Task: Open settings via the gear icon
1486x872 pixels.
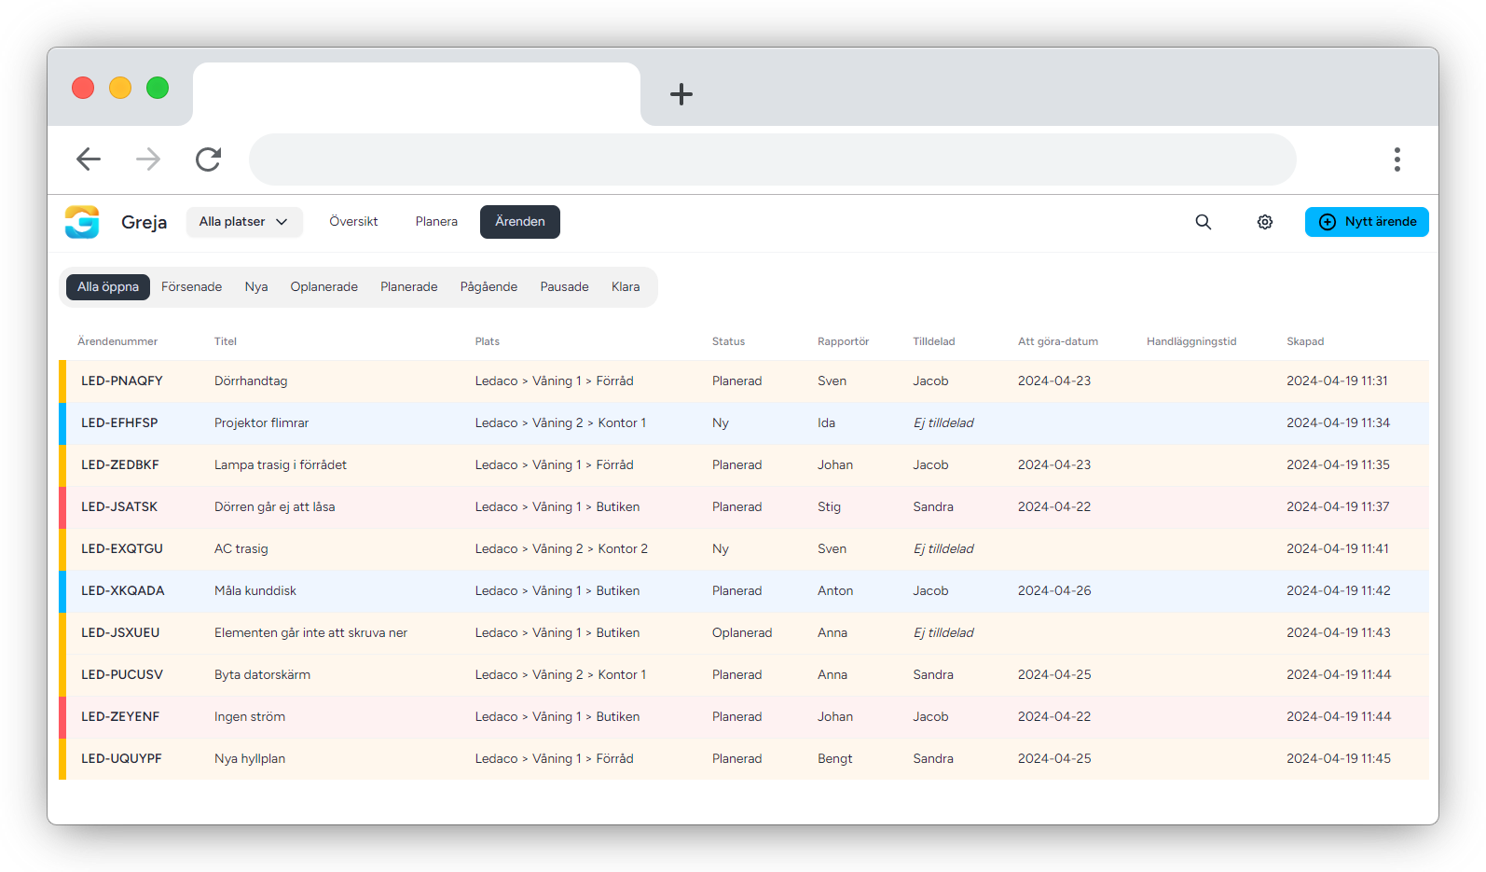Action: (1265, 222)
